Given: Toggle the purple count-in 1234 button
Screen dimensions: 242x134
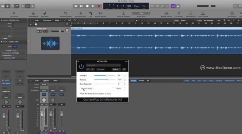Looking at the screenshot, I should pyautogui.click(x=173, y=6).
